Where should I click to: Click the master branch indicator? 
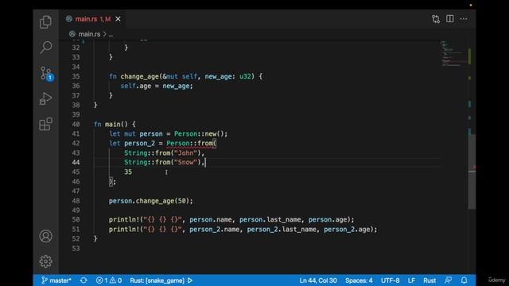(x=56, y=280)
